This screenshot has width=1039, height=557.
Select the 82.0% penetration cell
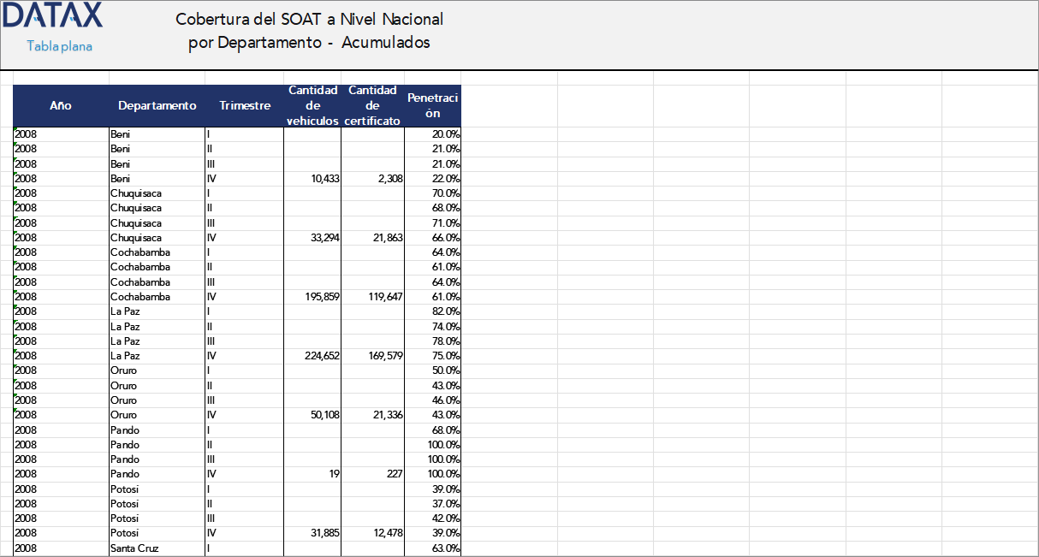pyautogui.click(x=433, y=311)
